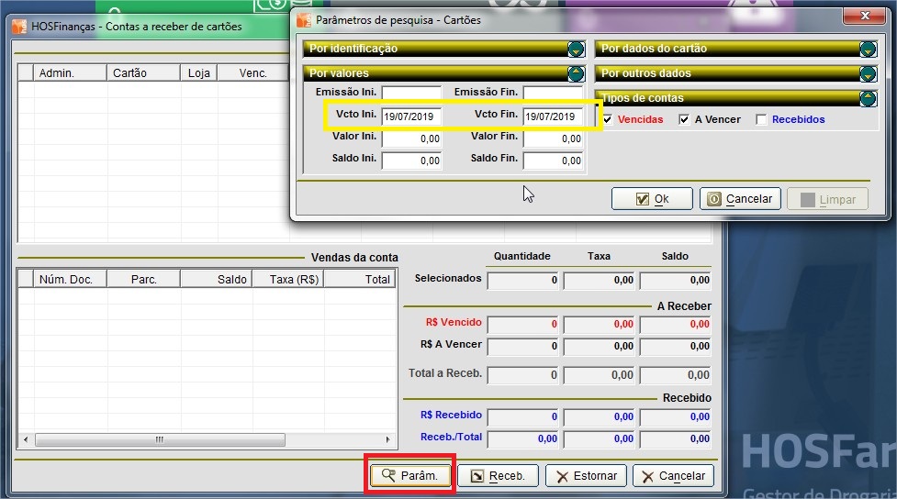Image resolution: width=897 pixels, height=499 pixels.
Task: Click the Parâm. search parameters button
Action: point(410,476)
